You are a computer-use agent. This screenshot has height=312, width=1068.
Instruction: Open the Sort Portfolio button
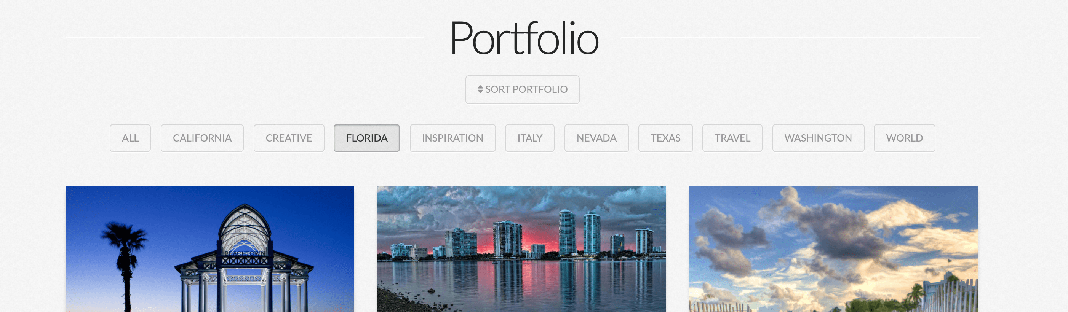click(x=522, y=89)
